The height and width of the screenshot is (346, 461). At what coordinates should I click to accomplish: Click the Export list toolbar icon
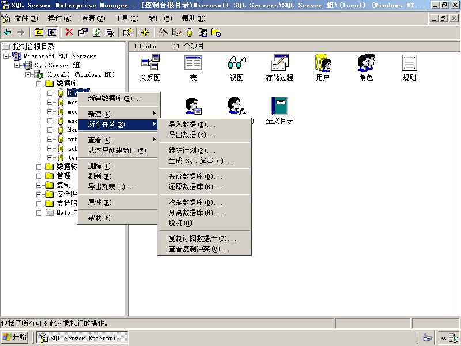click(109, 32)
